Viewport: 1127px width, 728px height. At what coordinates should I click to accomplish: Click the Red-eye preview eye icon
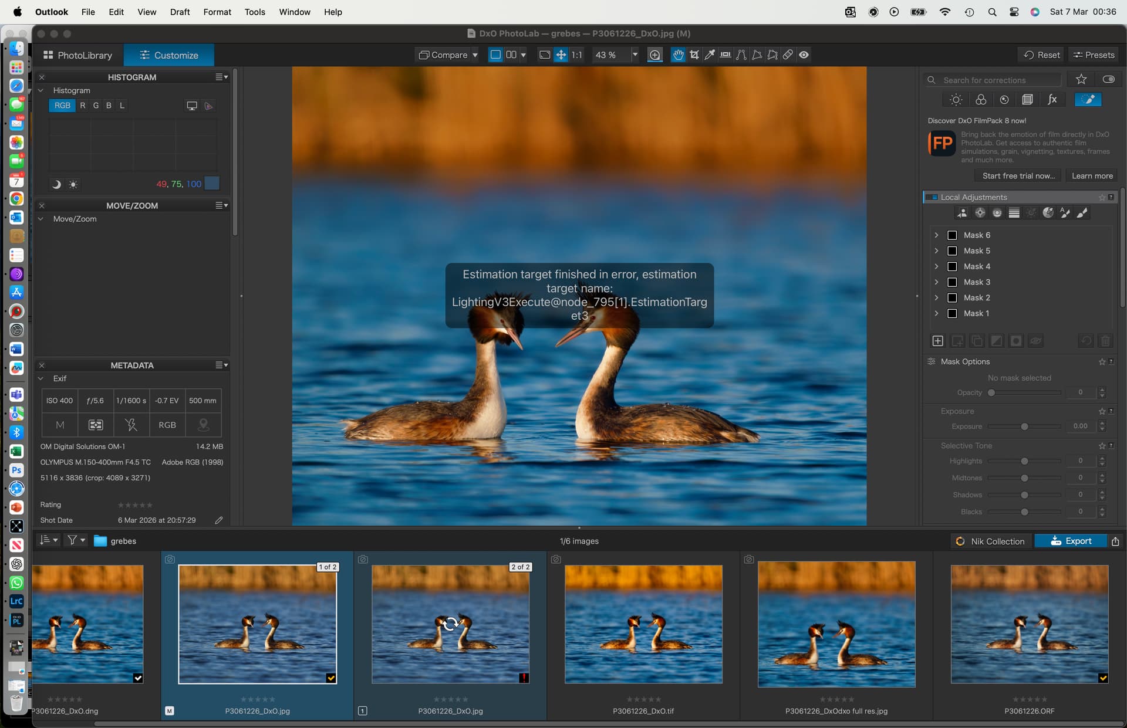coord(804,55)
